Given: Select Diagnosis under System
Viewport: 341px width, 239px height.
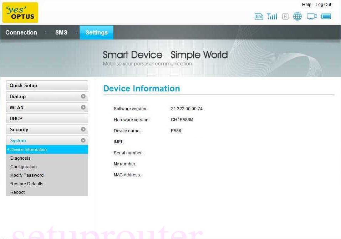Looking at the screenshot, I should 20,158.
